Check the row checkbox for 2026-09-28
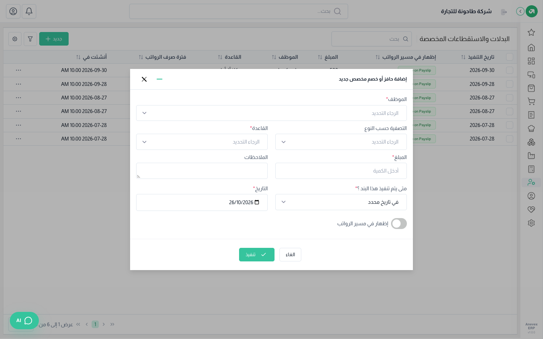 point(509,84)
